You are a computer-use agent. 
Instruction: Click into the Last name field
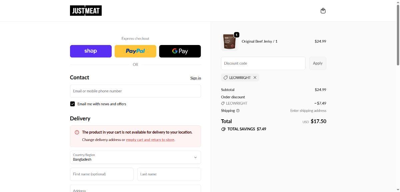click(169, 174)
